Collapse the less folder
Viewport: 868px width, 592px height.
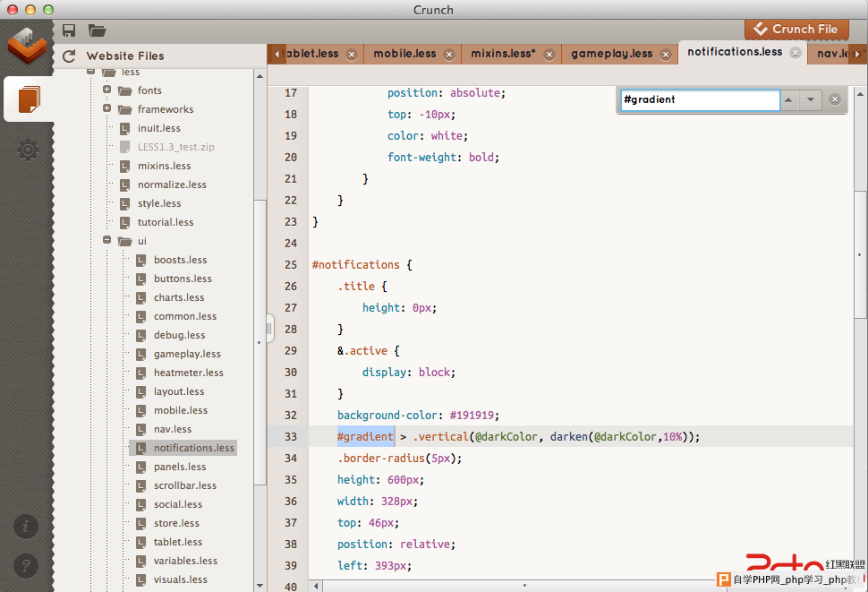(90, 72)
